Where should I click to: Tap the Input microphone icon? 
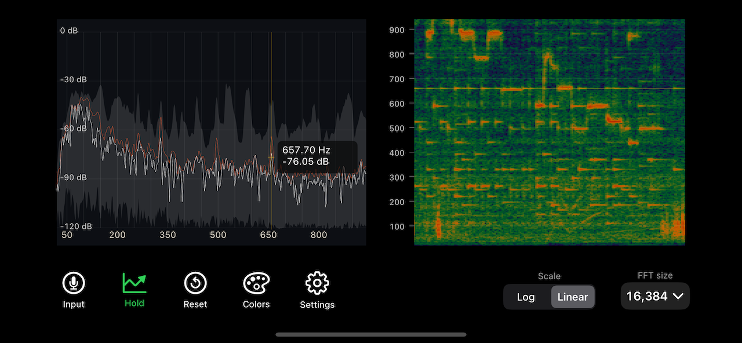pyautogui.click(x=74, y=283)
